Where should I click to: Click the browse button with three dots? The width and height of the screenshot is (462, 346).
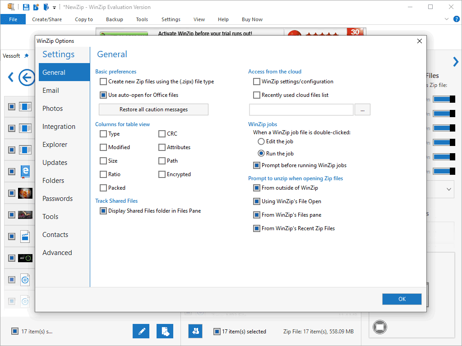[x=362, y=110]
